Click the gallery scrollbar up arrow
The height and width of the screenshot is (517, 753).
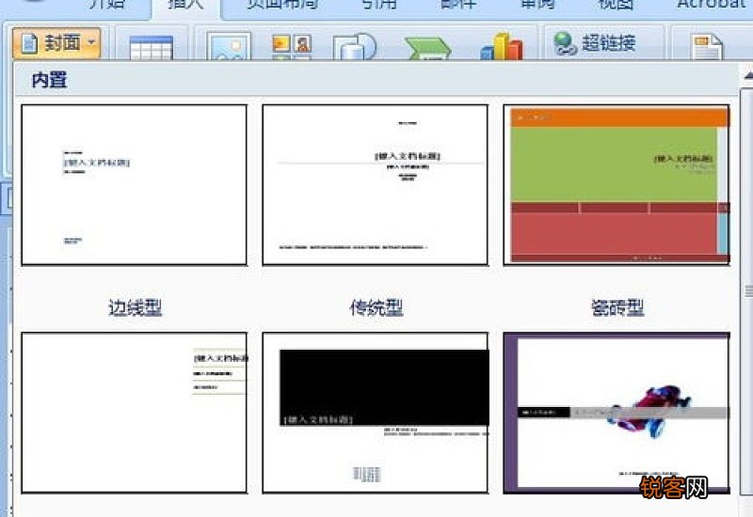(748, 76)
